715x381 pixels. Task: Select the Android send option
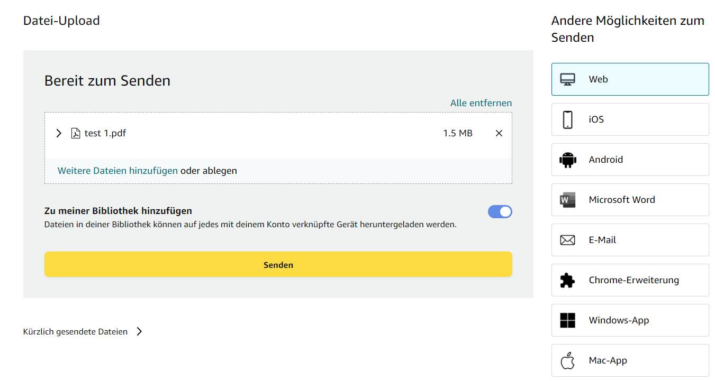tap(630, 160)
